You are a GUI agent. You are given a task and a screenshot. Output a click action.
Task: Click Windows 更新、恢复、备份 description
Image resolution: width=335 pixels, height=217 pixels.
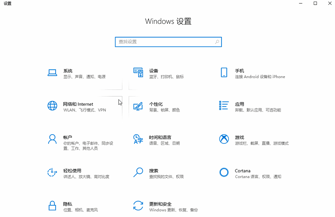173,210
